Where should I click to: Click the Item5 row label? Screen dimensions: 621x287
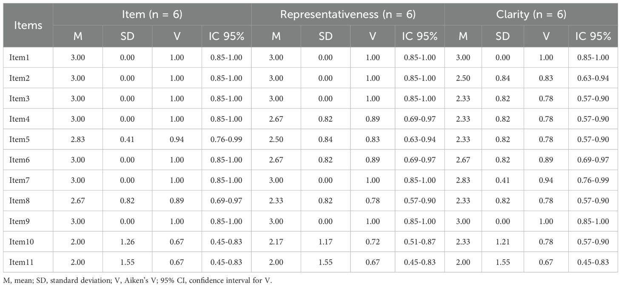click(x=20, y=139)
